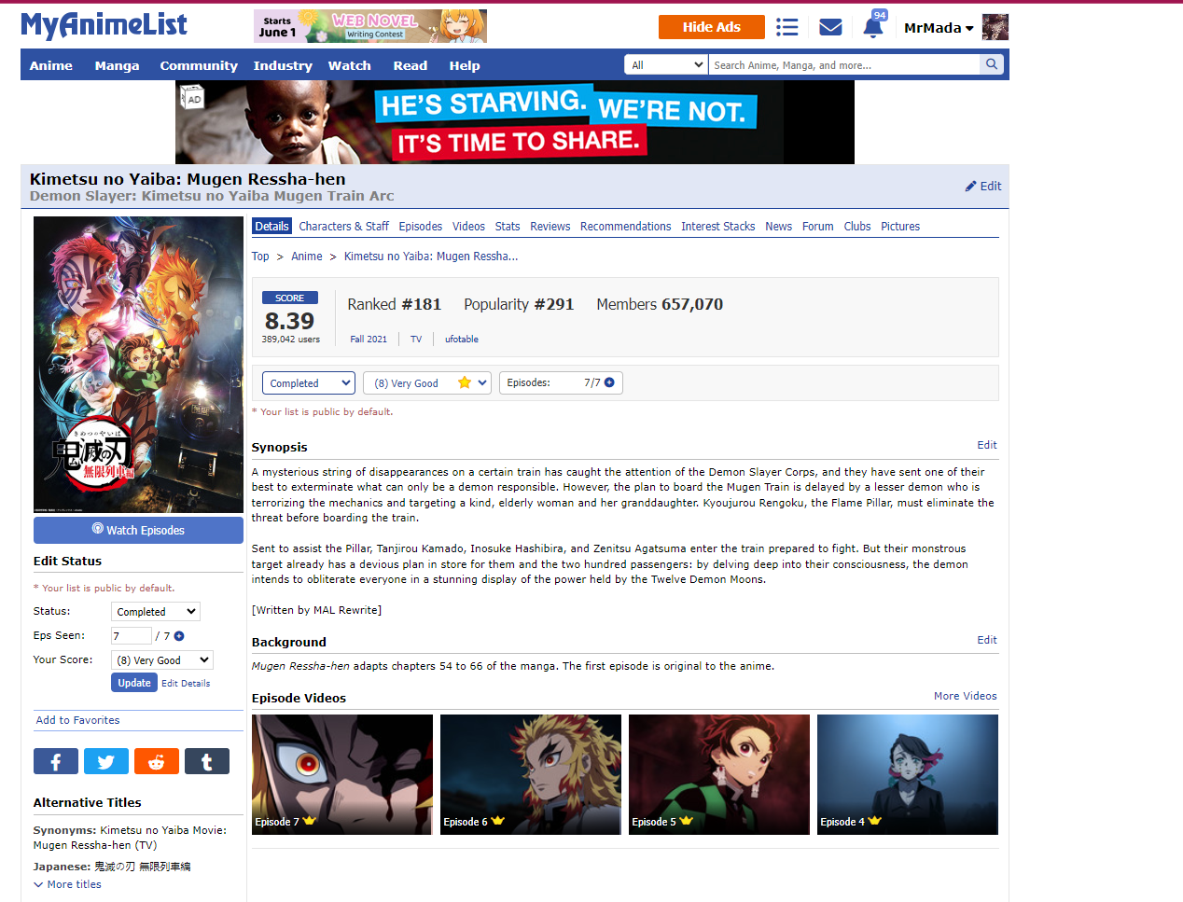Open the Help menu
Screen dimensions: 1183x902
pos(465,65)
